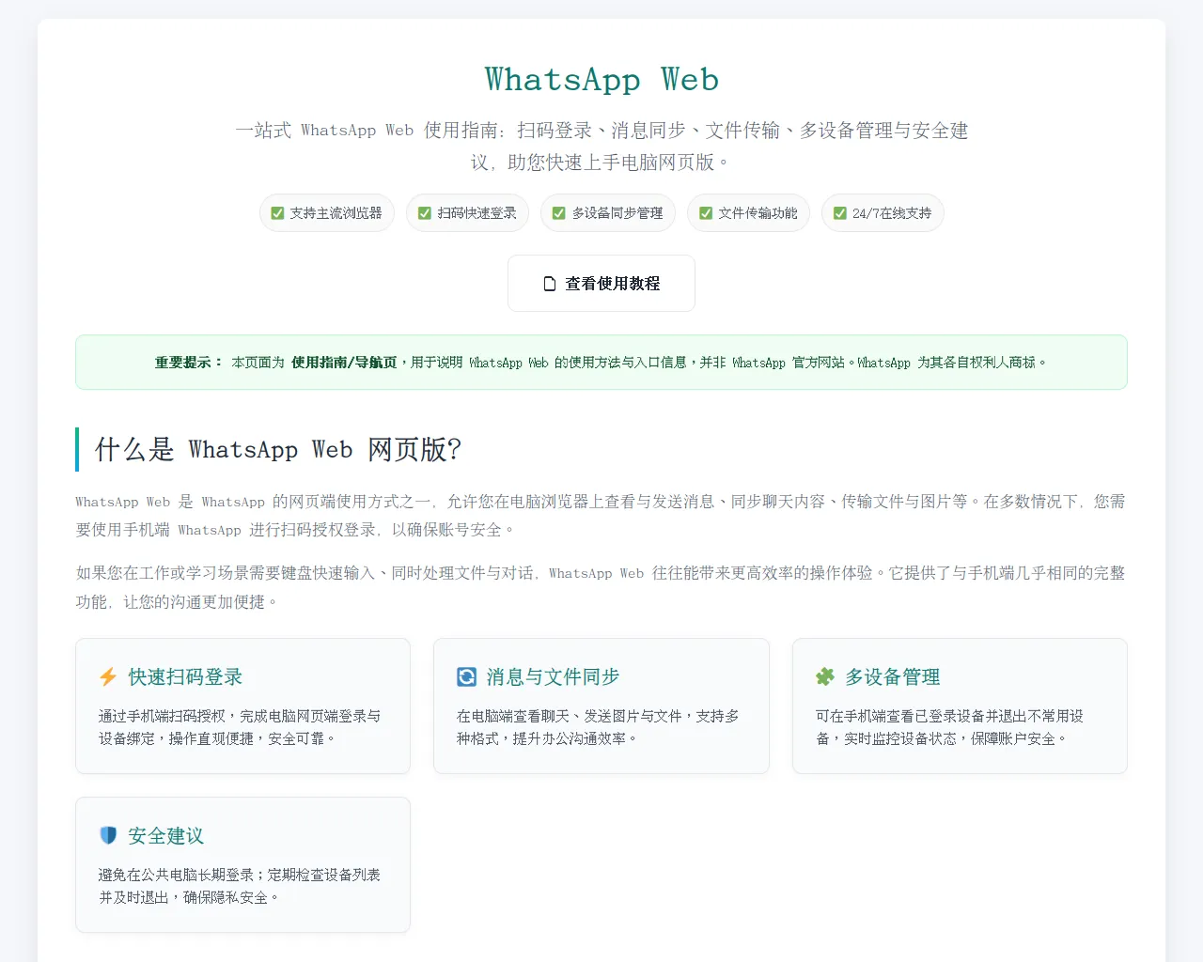Screen dimensions: 1203x962
Task: Click the bold 使用指南/导航页 text in notice
Action: tap(344, 363)
